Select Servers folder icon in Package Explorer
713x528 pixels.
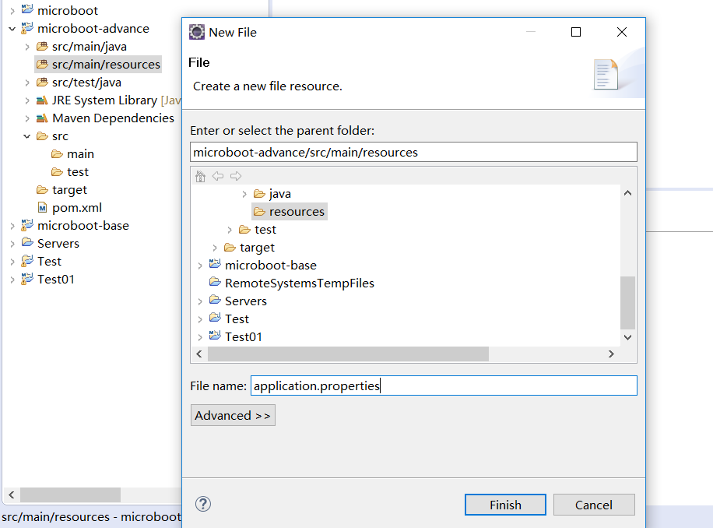click(26, 242)
